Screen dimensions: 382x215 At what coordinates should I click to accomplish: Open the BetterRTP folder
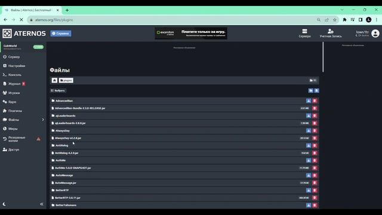coord(62,190)
